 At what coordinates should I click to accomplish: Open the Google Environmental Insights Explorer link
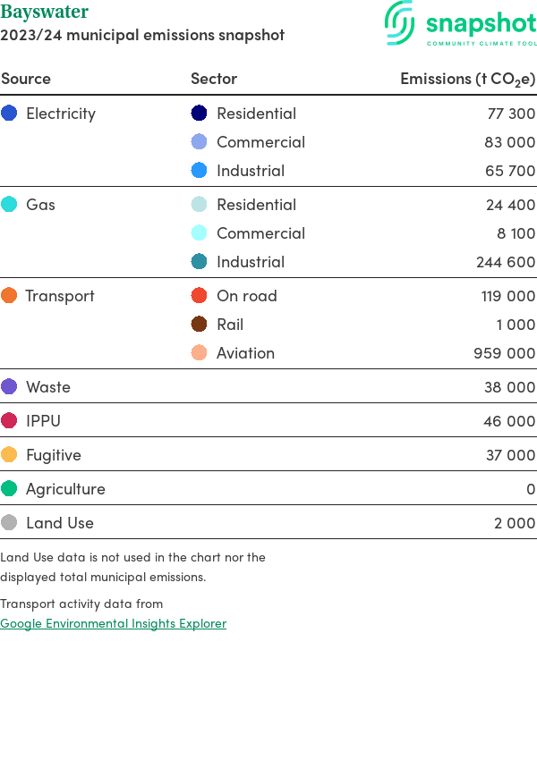click(113, 623)
